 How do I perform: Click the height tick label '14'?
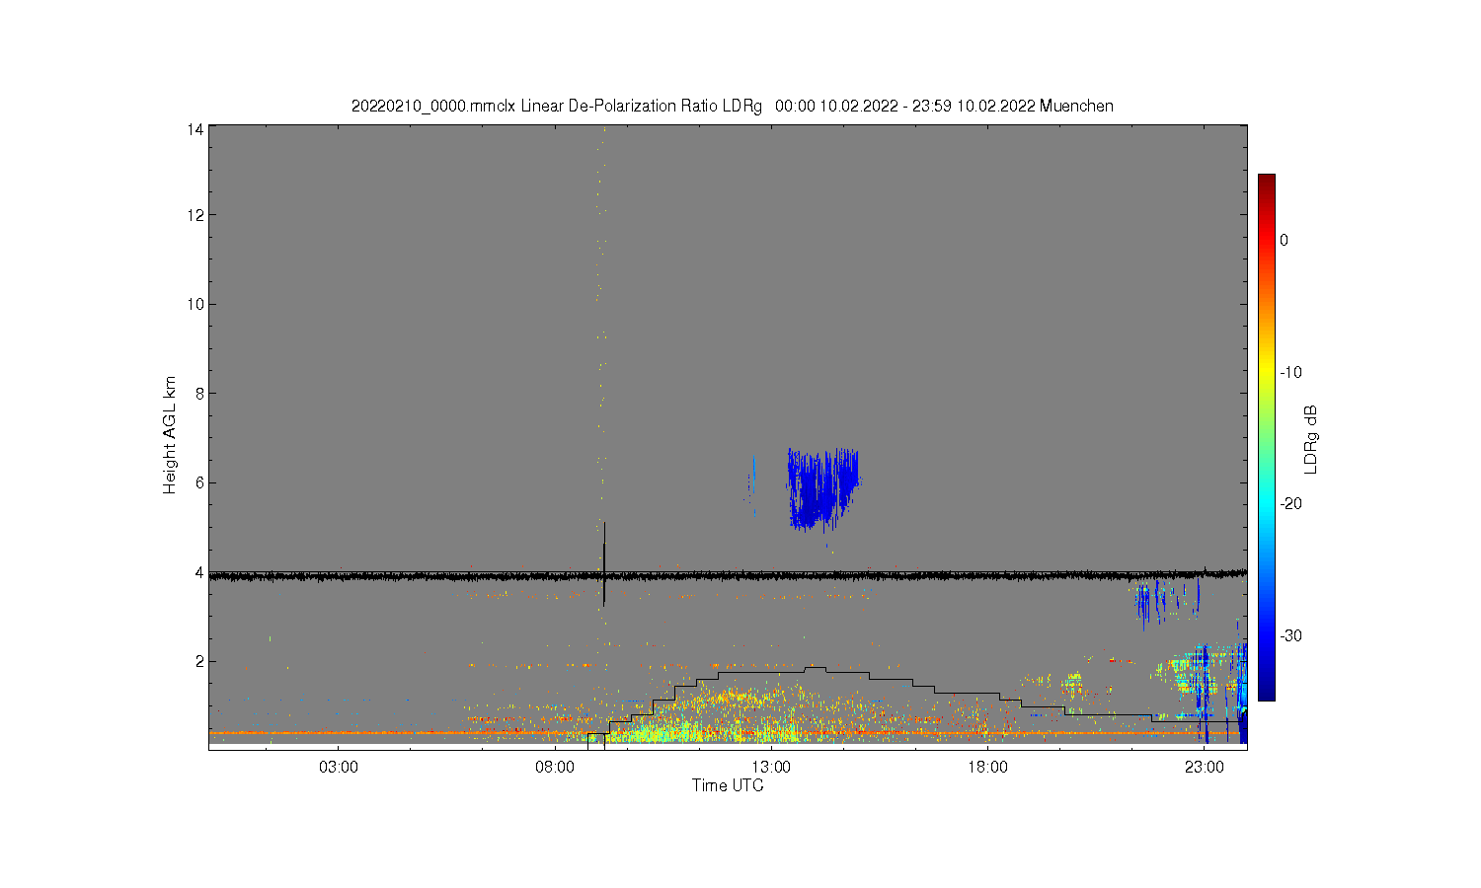pos(195,129)
